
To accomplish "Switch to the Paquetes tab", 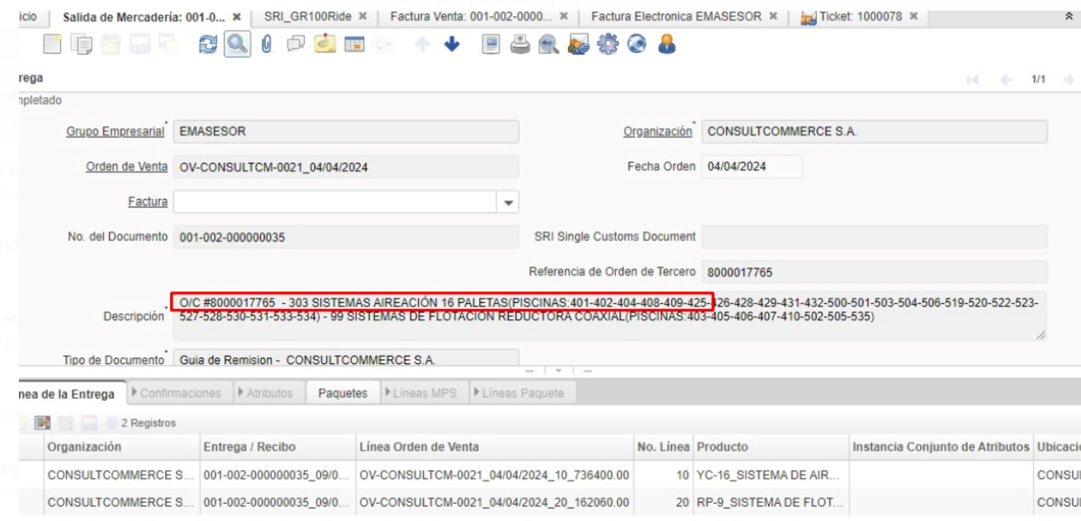I will (x=342, y=394).
